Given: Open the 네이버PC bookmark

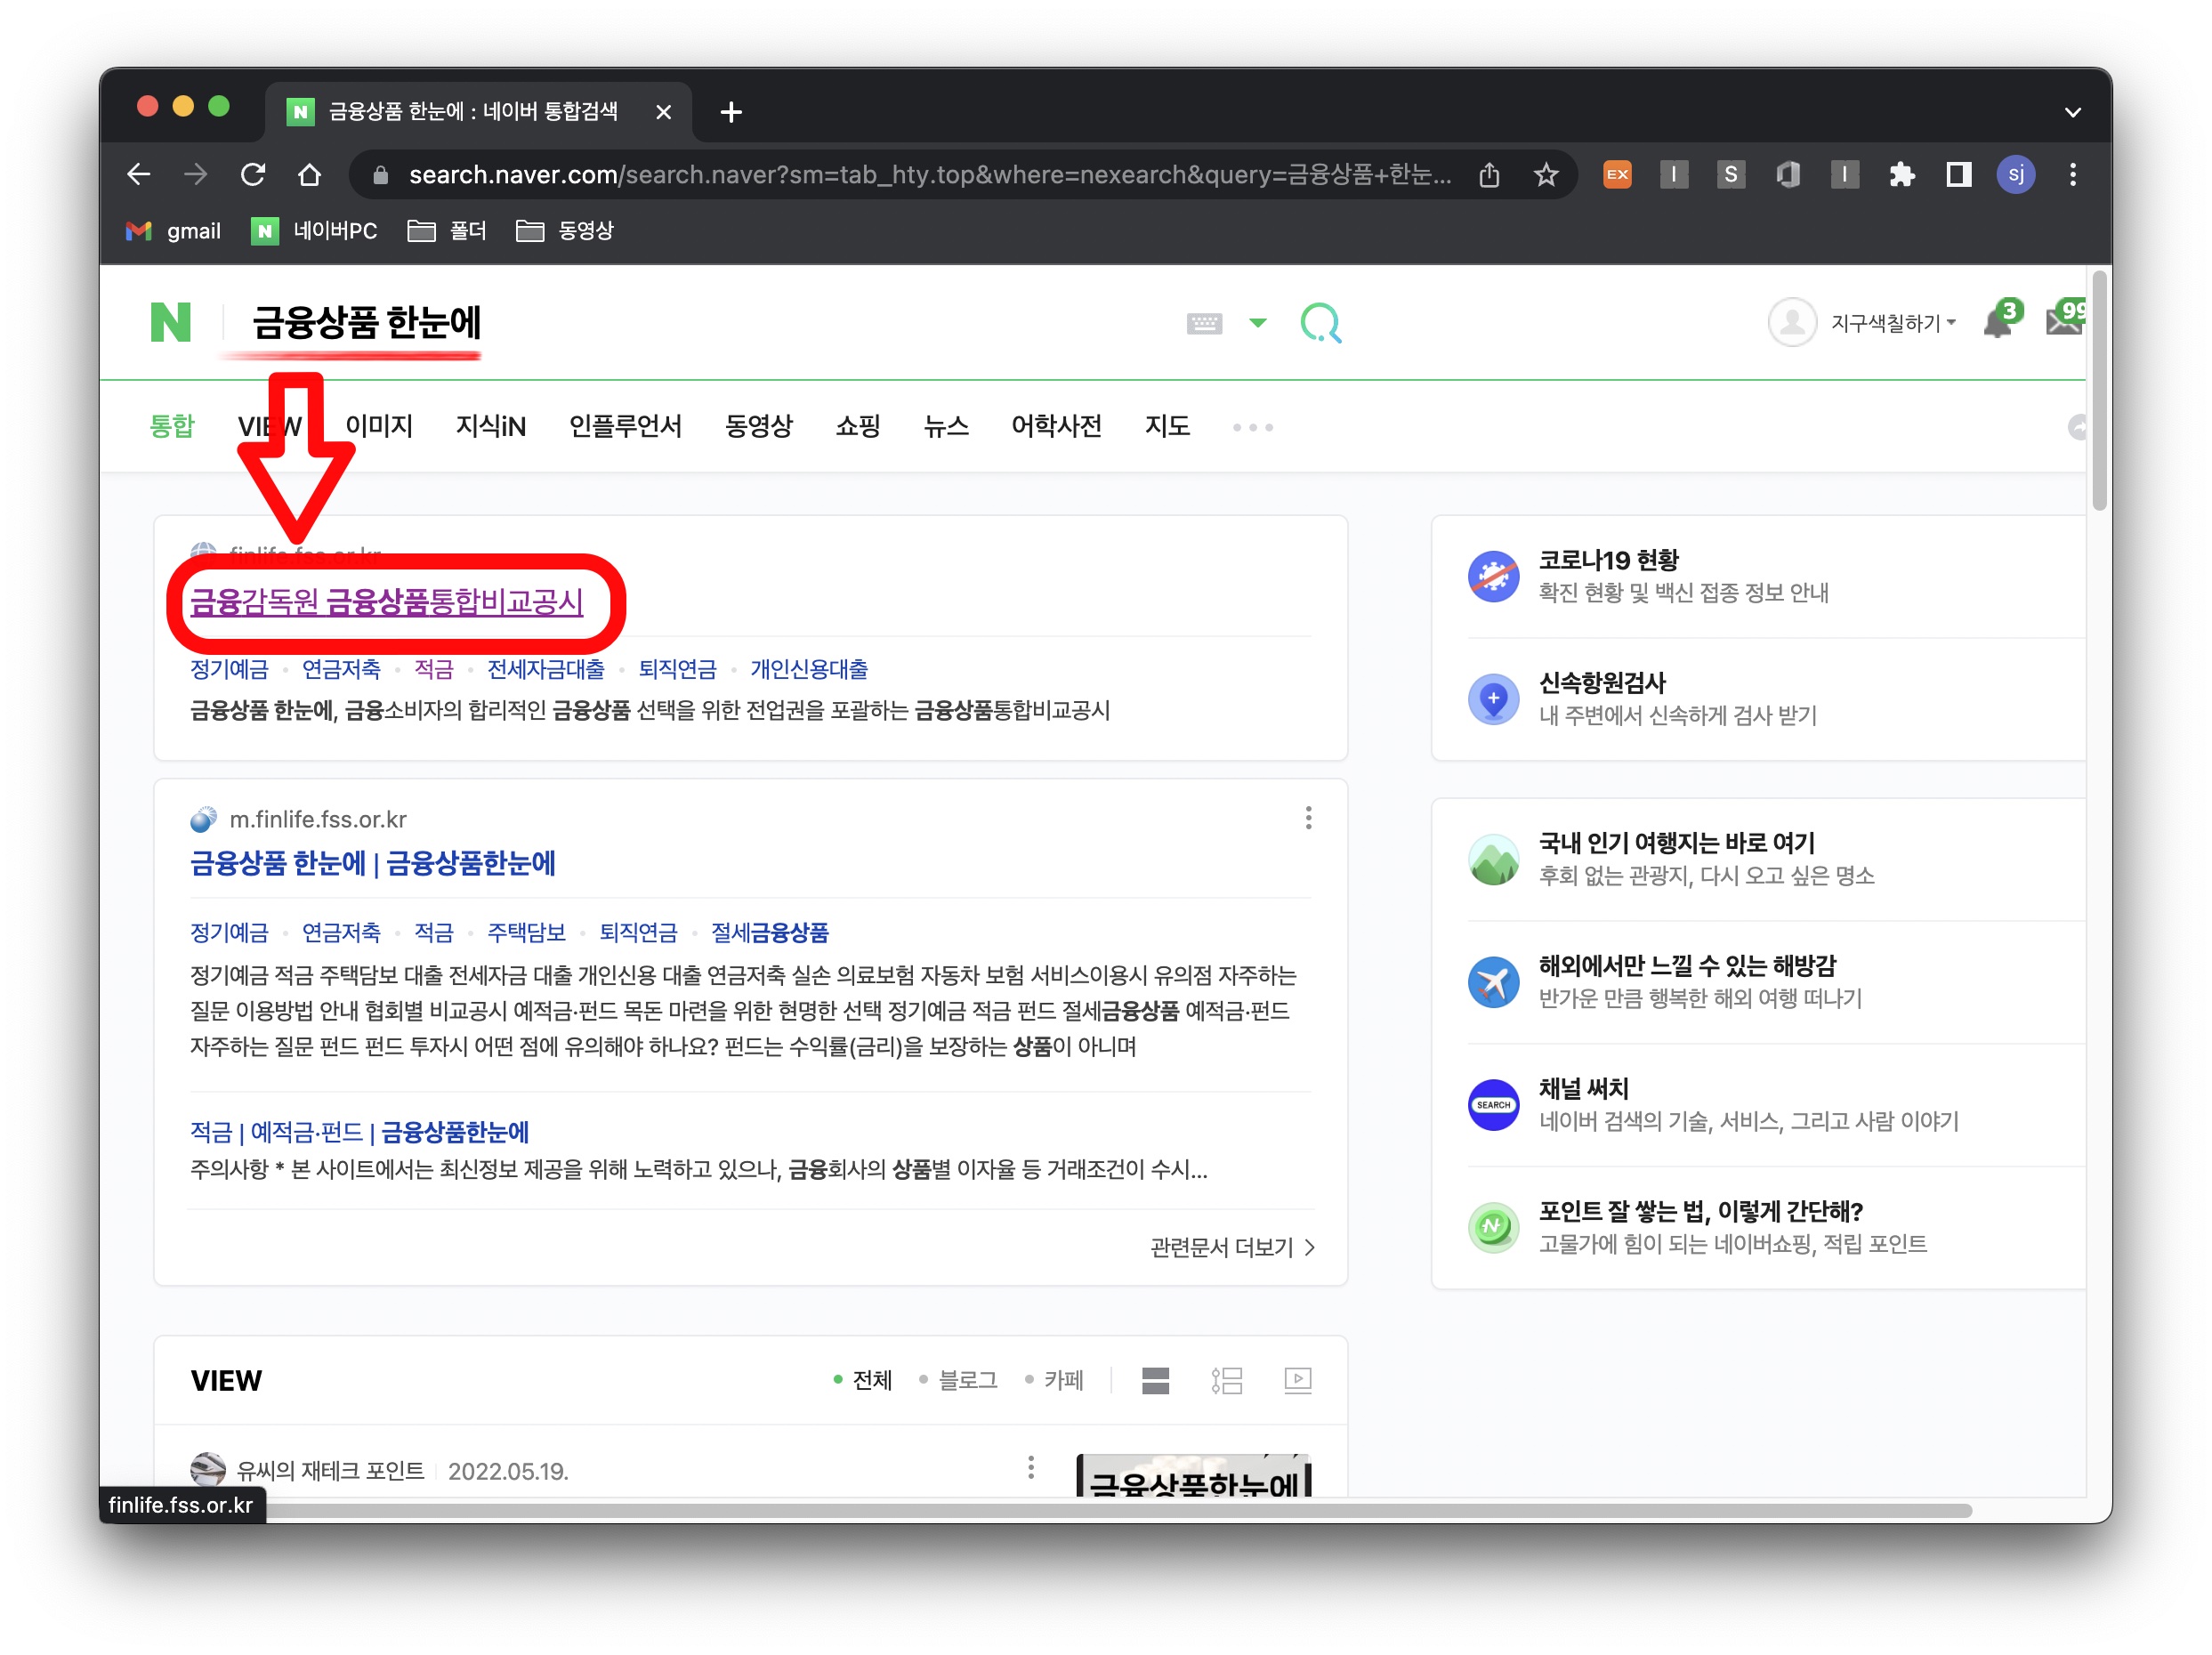Looking at the screenshot, I should click(x=314, y=231).
